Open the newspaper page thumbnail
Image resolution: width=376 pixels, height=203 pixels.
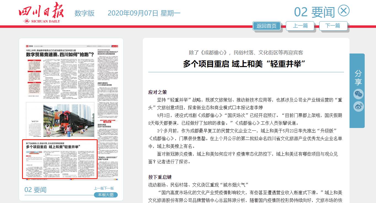[x=71, y=110]
